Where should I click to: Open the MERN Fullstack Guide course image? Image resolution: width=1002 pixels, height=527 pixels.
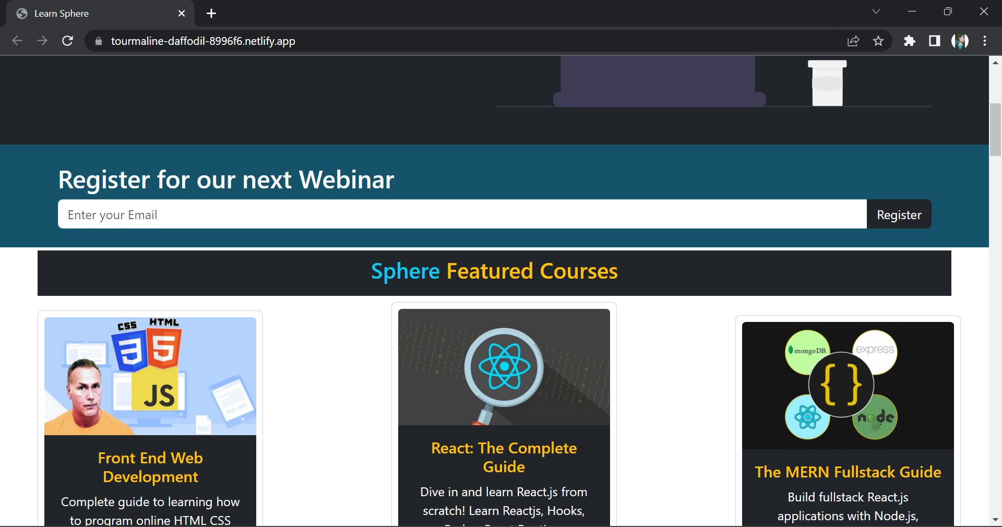[x=847, y=385]
